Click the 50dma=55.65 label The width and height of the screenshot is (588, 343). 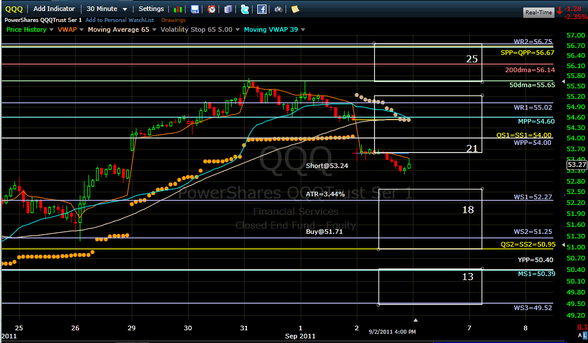[532, 85]
